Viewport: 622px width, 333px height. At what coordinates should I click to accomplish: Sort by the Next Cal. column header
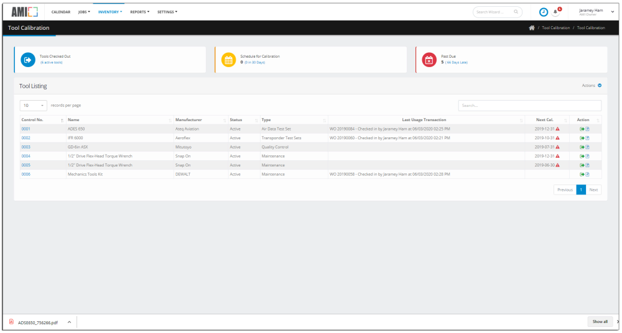pyautogui.click(x=547, y=120)
